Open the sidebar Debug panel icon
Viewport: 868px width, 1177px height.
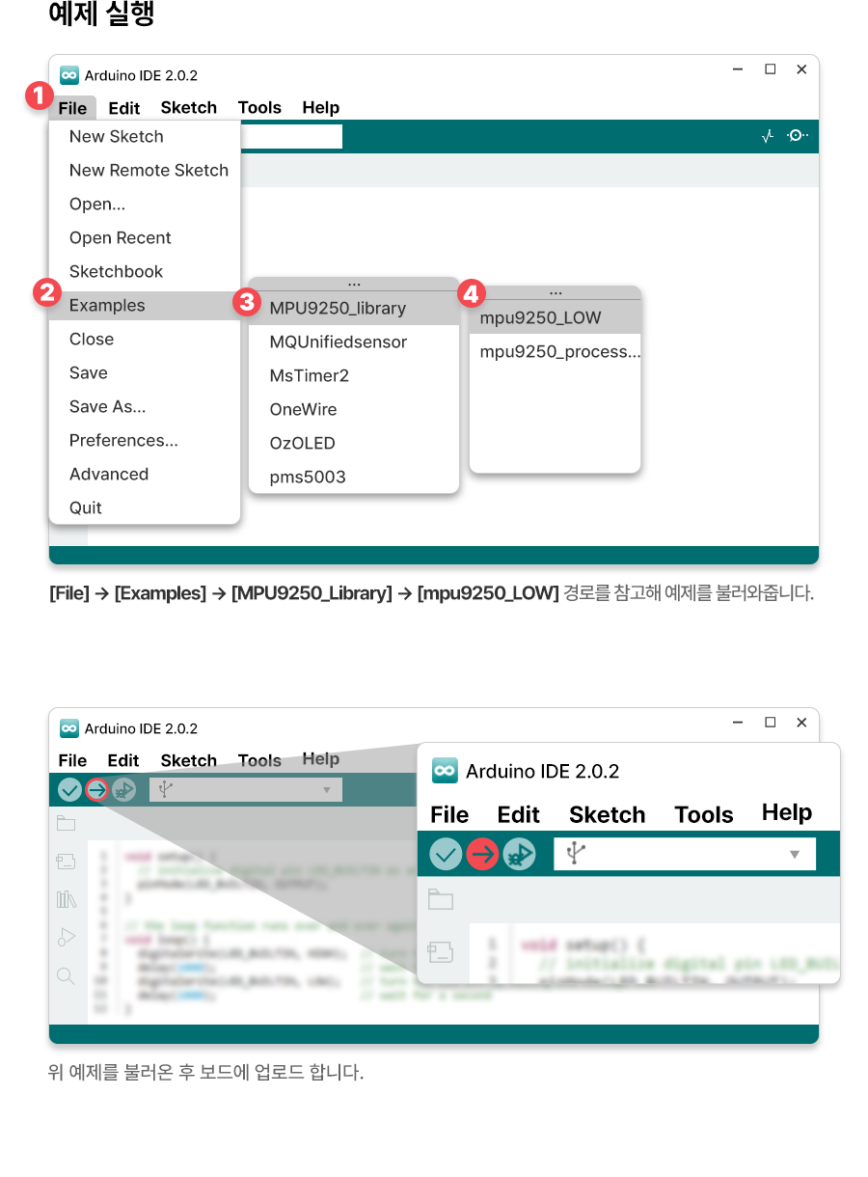pyautogui.click(x=66, y=938)
